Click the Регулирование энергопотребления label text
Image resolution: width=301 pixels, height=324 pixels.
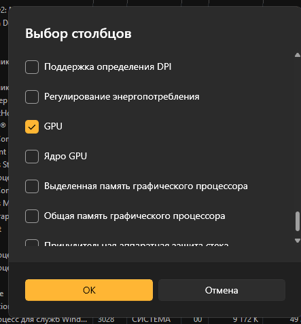pyautogui.click(x=122, y=97)
